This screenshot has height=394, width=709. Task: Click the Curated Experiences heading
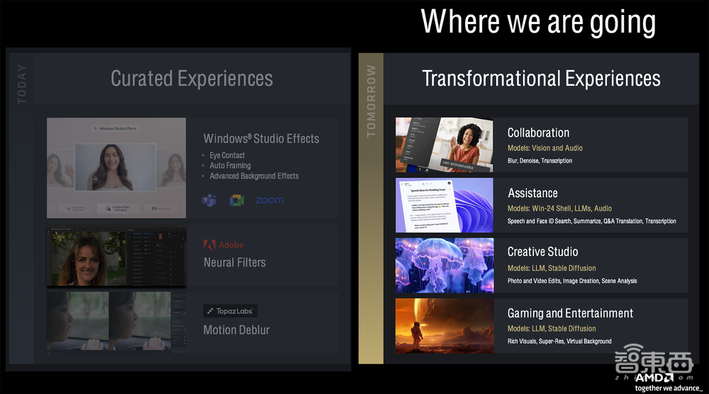pos(191,78)
